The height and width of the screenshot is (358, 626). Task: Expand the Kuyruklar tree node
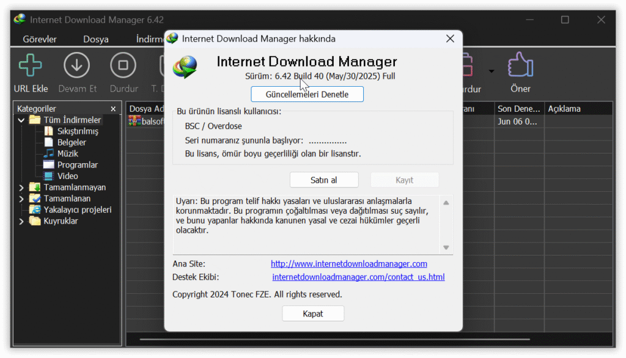tap(21, 221)
